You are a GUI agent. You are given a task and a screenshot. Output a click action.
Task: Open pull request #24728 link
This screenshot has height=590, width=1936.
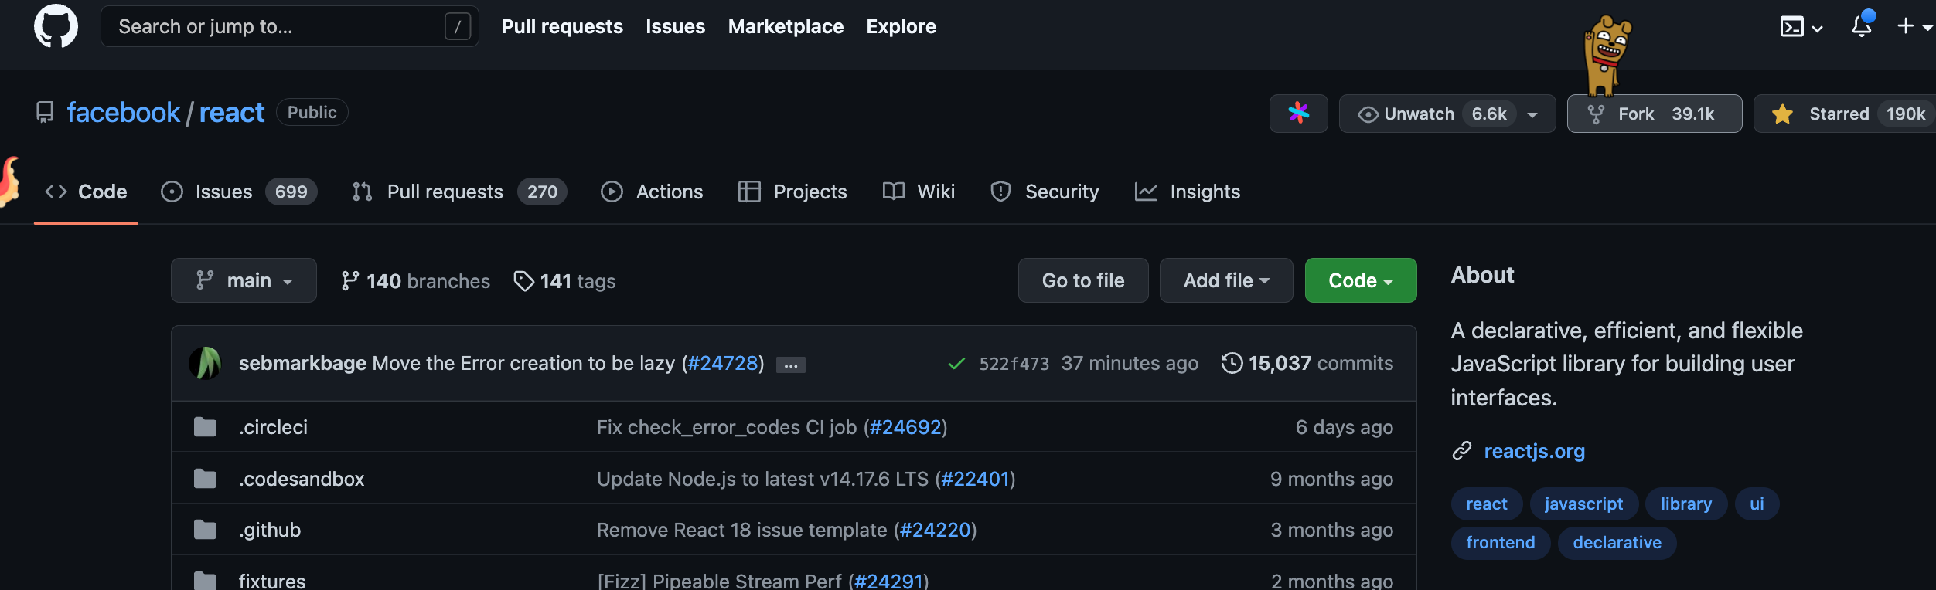pos(722,363)
